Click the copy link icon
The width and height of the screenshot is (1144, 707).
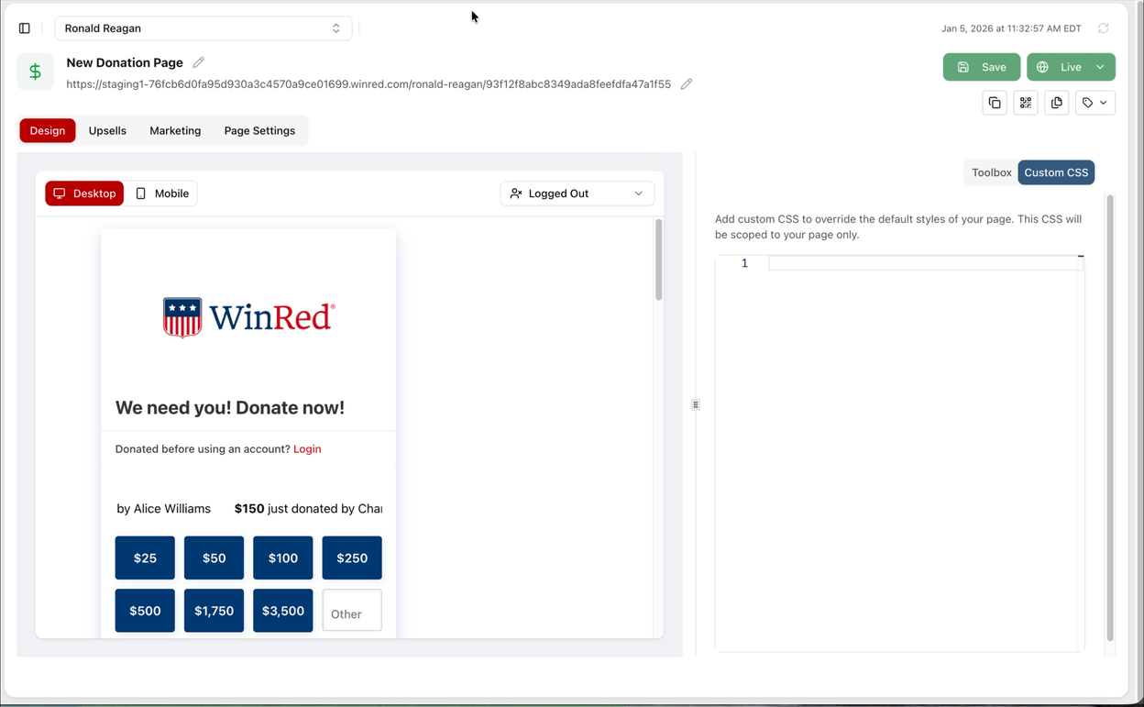995,103
